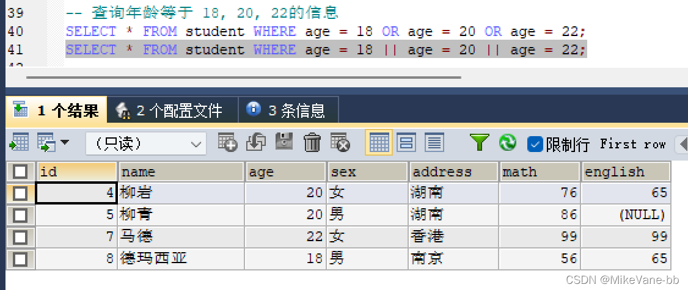
Task: Select the cell containing 柳岩
Action: coord(181,193)
